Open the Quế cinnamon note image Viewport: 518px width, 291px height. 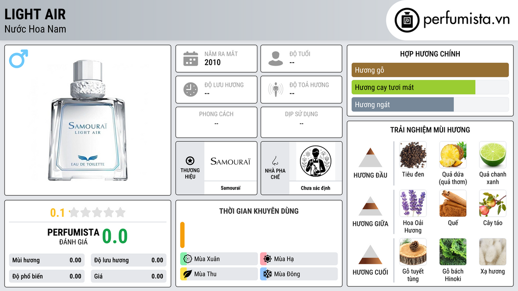point(453,203)
